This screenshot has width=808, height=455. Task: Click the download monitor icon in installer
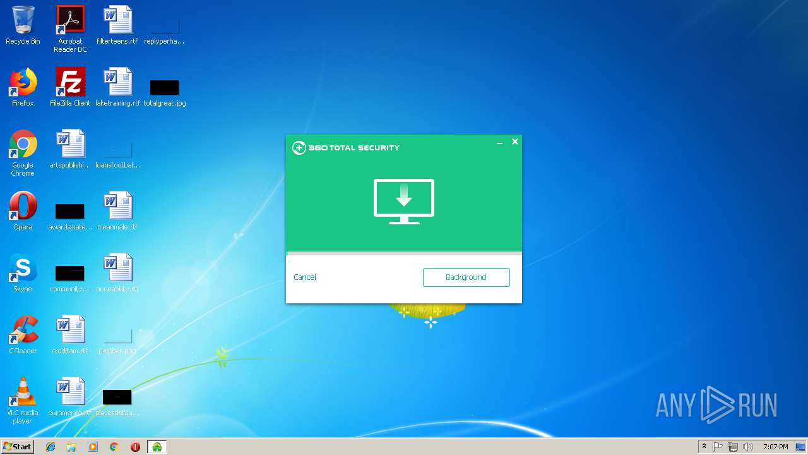(x=404, y=202)
